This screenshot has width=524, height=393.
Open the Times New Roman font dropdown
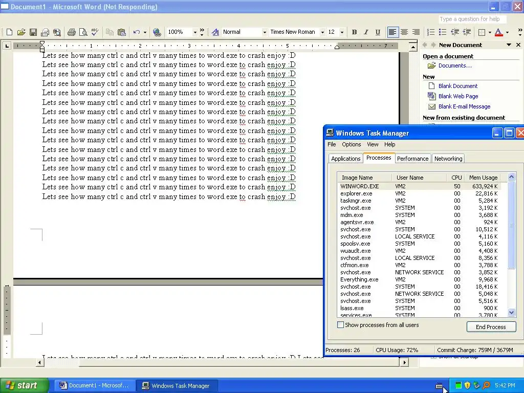322,32
